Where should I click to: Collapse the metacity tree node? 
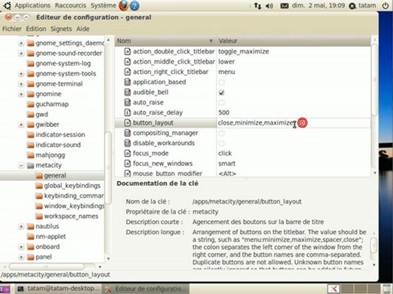click(21, 165)
